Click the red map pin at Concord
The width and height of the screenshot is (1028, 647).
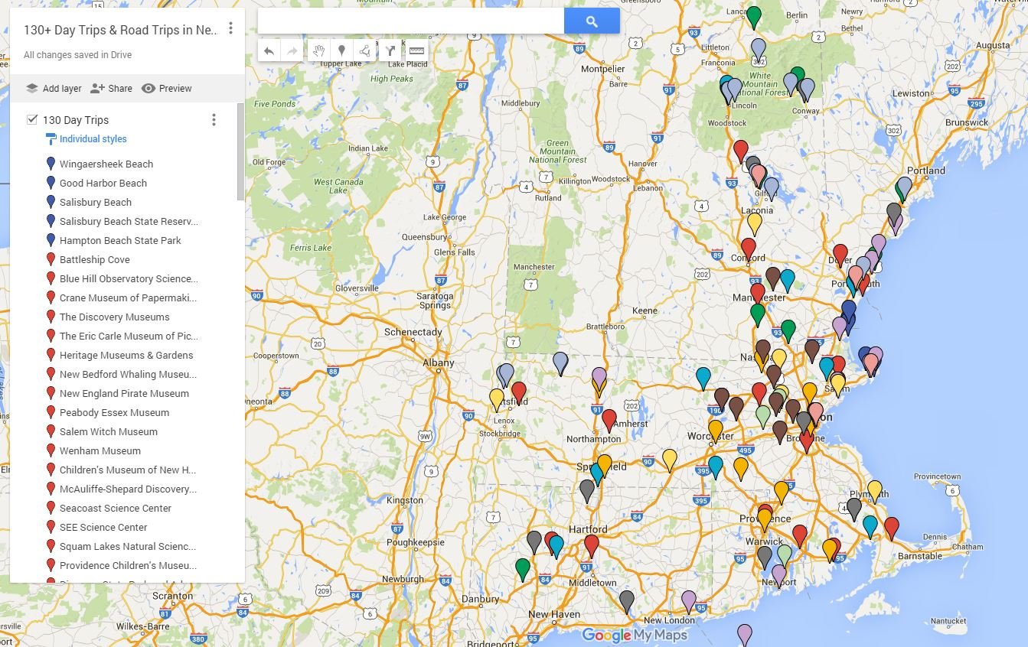(749, 249)
